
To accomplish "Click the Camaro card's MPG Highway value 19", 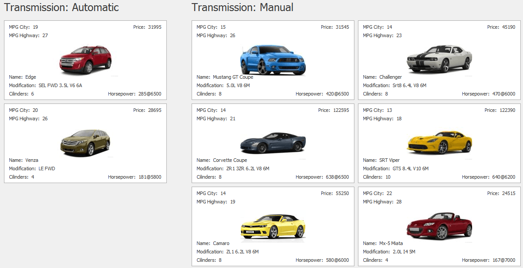I will (x=232, y=202).
